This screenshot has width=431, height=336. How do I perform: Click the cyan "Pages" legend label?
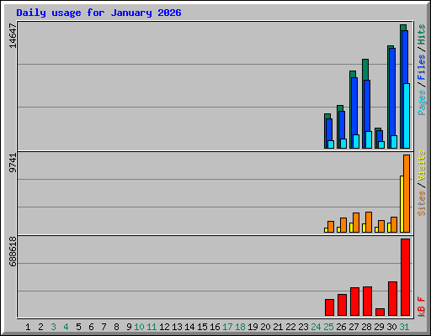(x=422, y=102)
